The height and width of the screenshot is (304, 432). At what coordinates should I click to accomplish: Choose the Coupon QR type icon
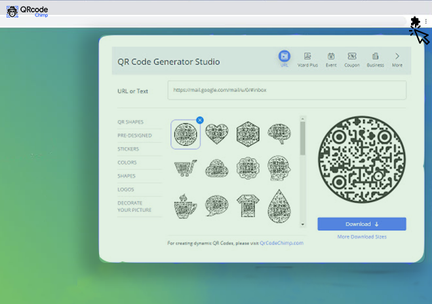(x=352, y=58)
